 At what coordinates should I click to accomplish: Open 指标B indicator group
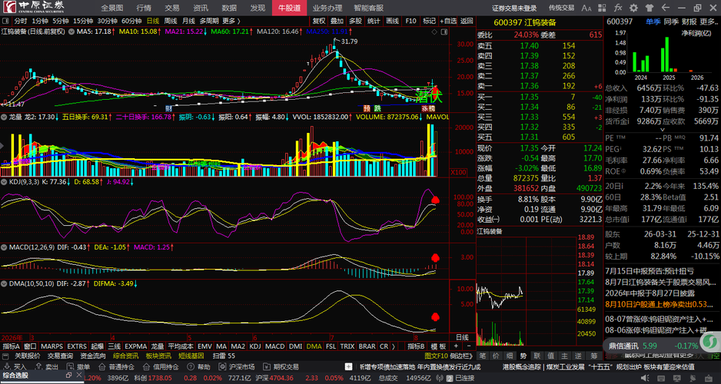click(x=416, y=346)
